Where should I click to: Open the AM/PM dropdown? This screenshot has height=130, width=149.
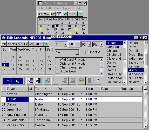[101, 44]
